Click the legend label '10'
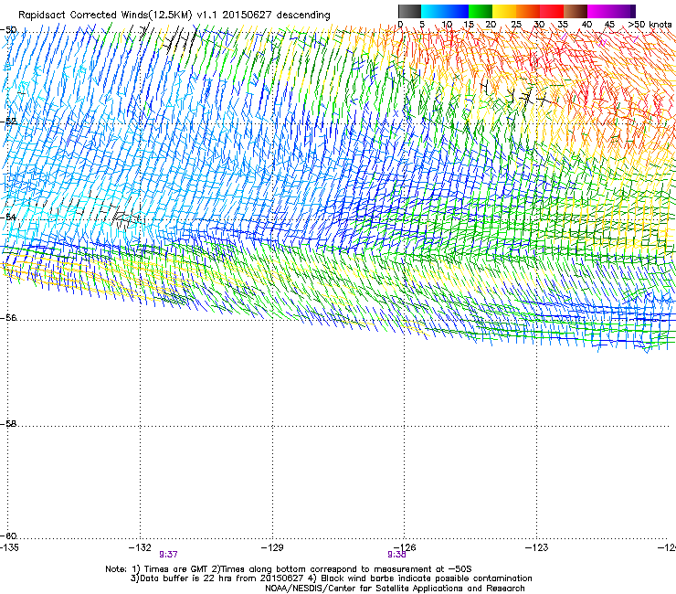The image size is (676, 594). (447, 25)
